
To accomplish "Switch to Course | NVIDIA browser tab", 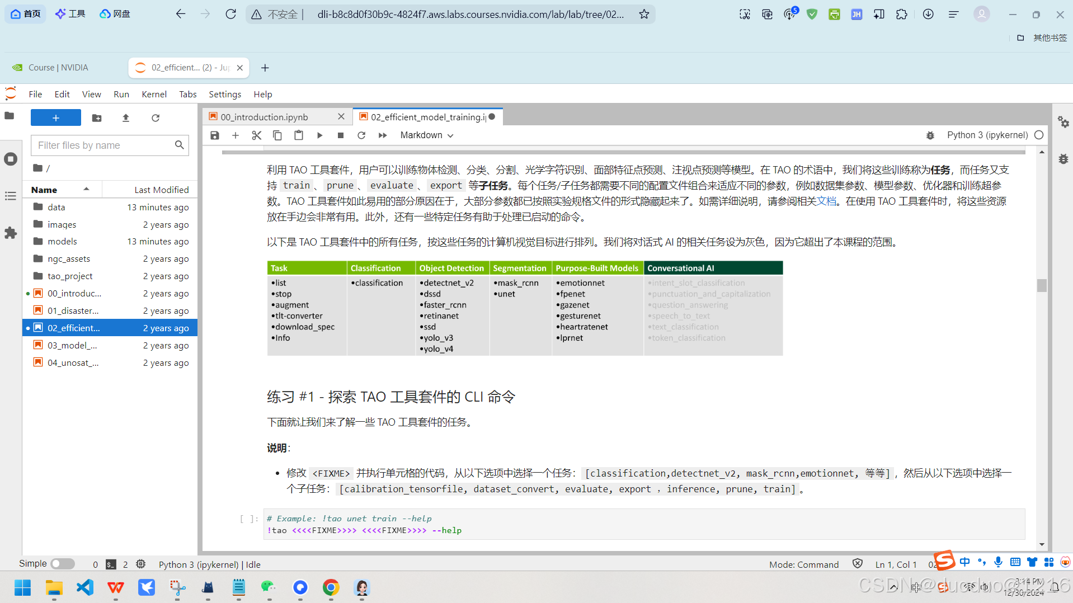I will (x=59, y=68).
